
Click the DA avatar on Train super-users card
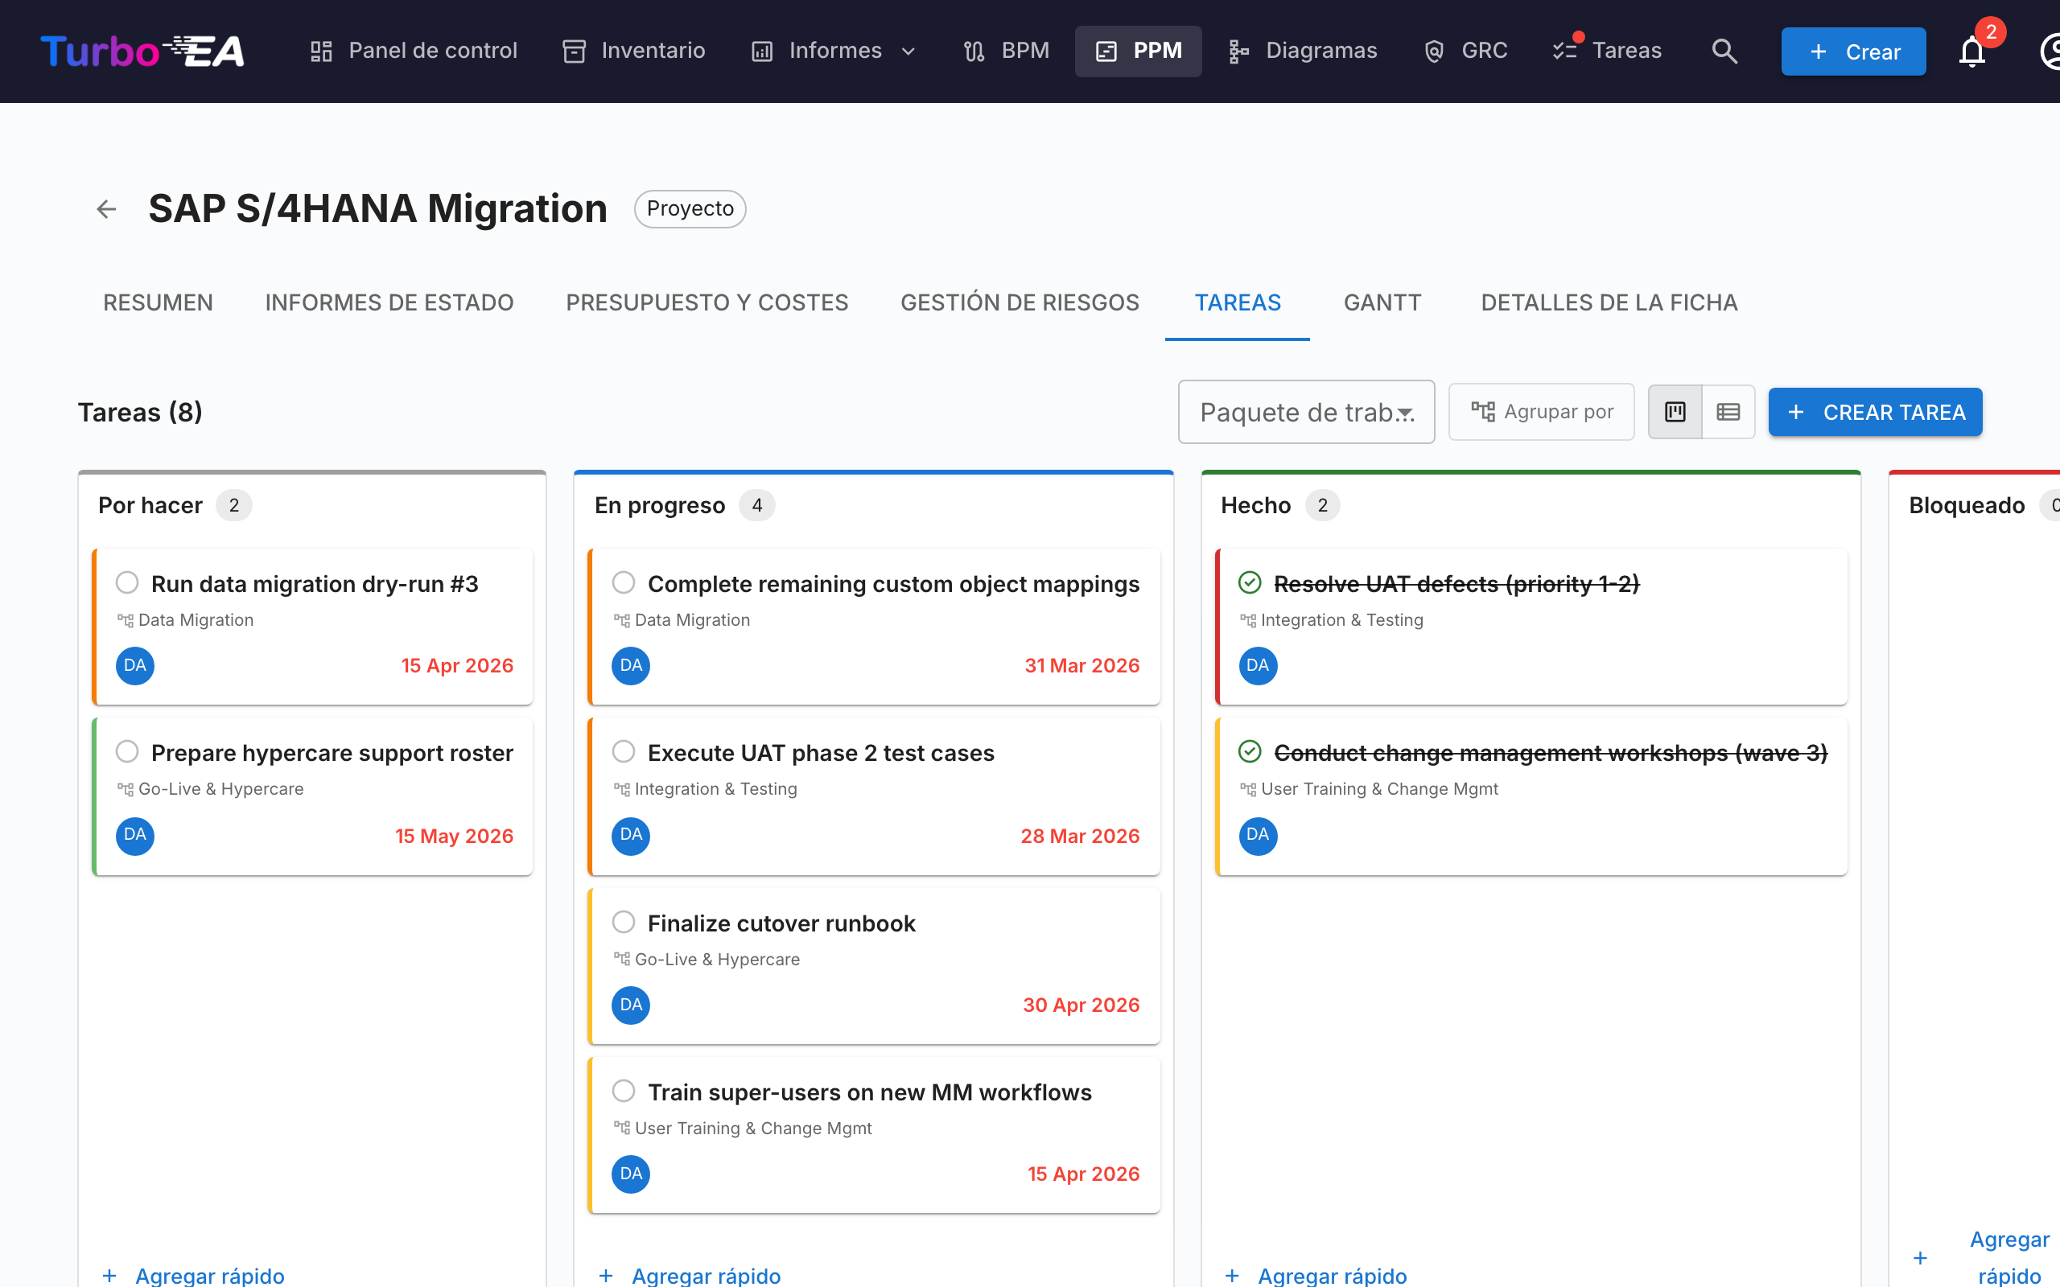[x=631, y=1174]
